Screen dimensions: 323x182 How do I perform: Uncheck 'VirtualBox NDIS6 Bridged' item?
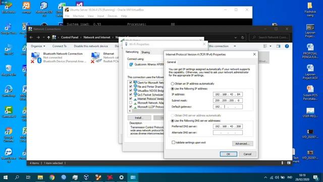[x=131, y=90]
